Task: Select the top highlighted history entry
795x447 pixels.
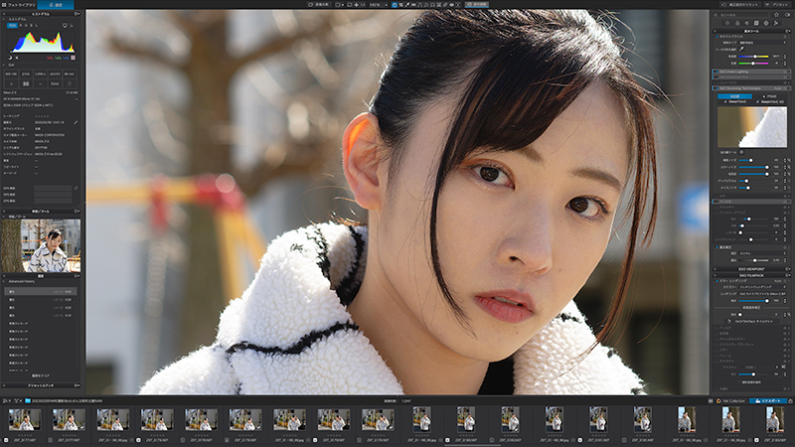Action: tap(41, 292)
